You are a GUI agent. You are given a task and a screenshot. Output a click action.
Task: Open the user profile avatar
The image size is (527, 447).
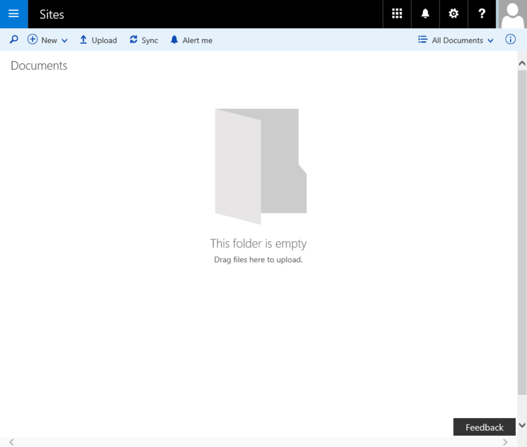[513, 14]
